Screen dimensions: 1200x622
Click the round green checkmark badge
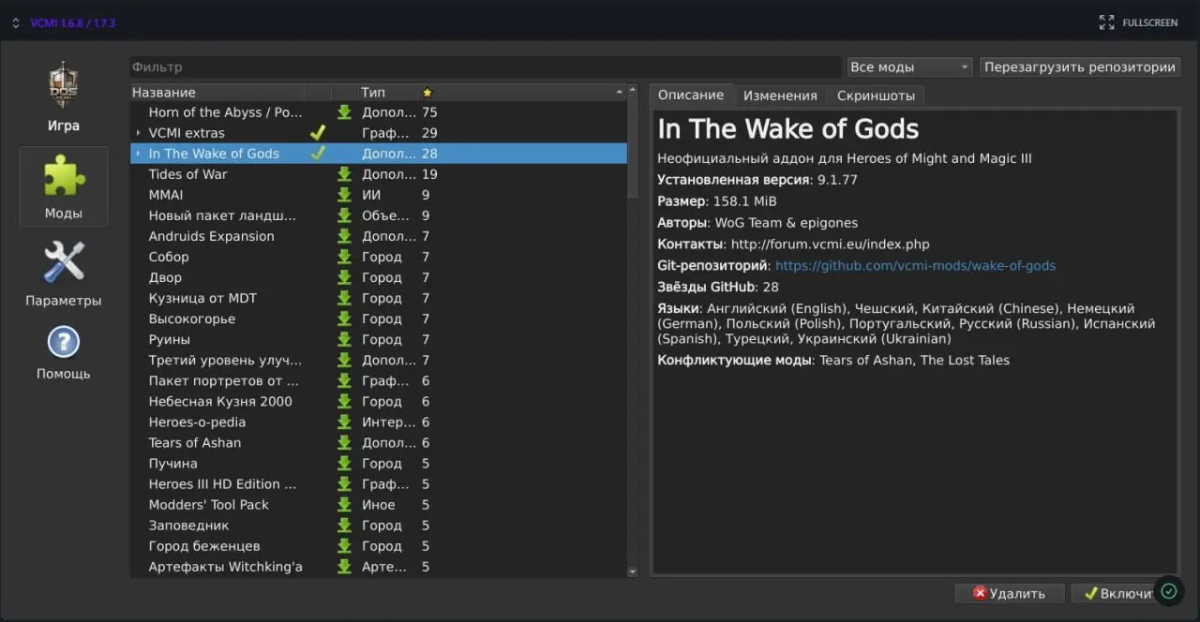click(x=1168, y=591)
